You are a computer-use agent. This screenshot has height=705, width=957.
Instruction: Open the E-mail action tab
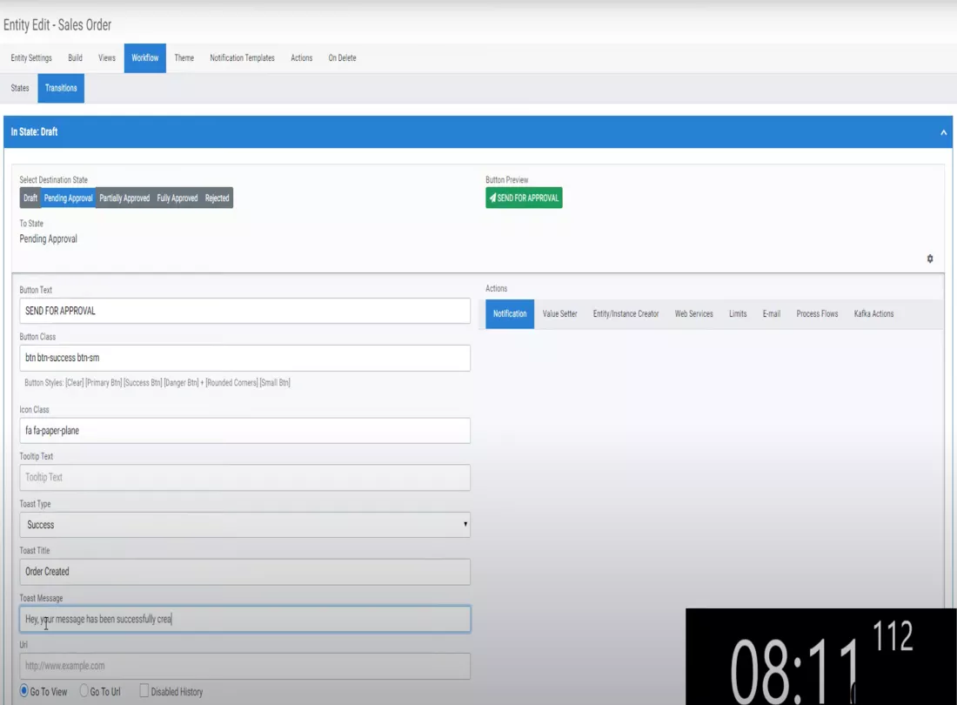pyautogui.click(x=772, y=313)
